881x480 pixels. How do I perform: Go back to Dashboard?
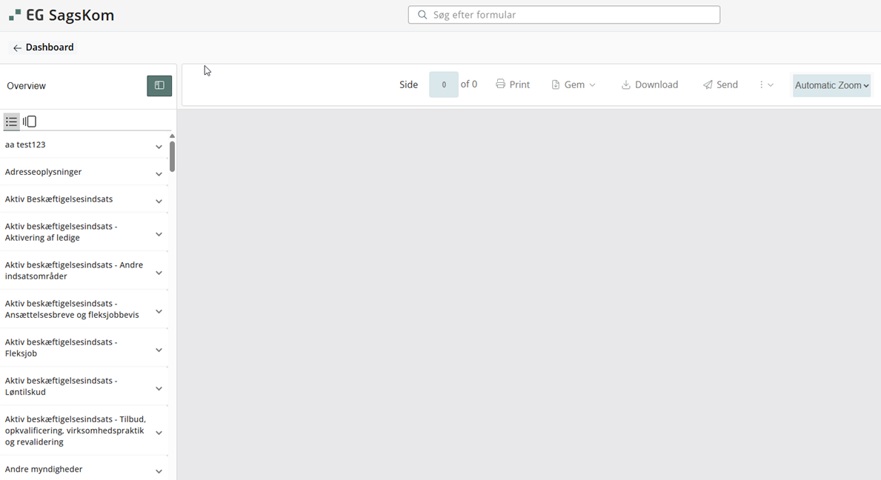click(43, 47)
